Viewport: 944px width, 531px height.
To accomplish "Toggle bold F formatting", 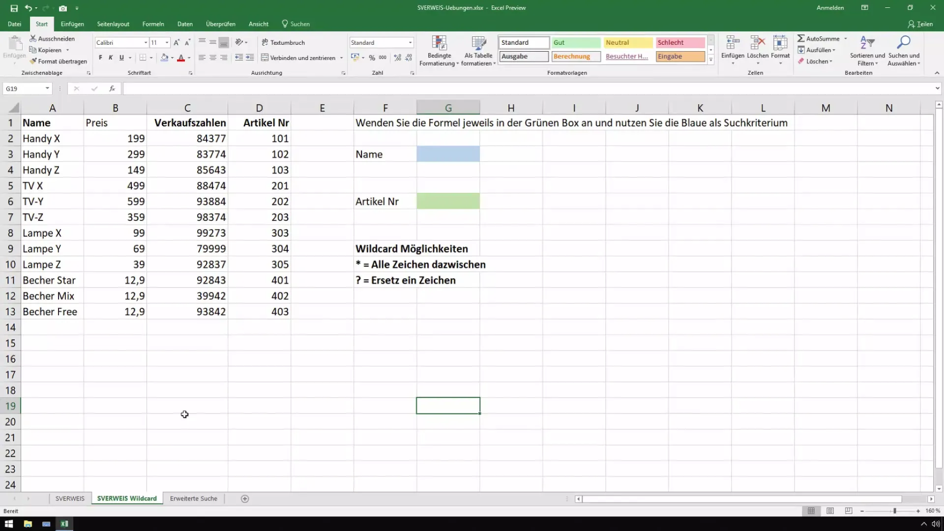I will pyautogui.click(x=100, y=58).
